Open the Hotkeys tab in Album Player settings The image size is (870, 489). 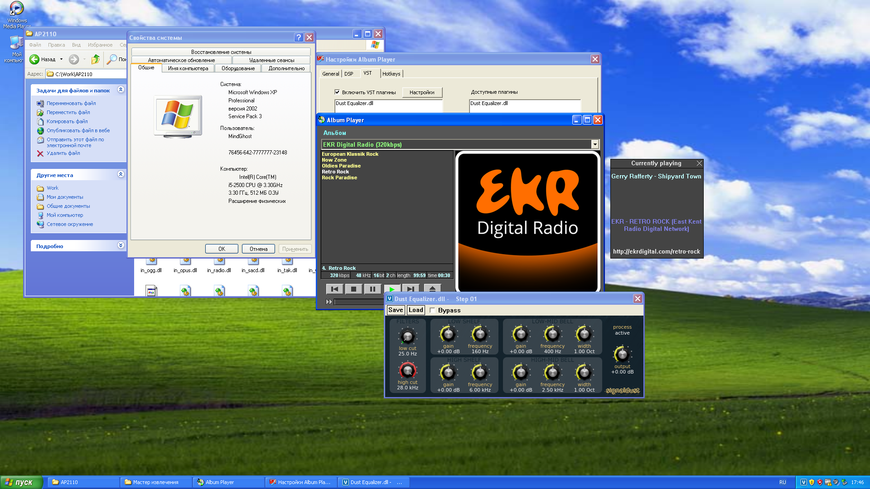click(391, 74)
